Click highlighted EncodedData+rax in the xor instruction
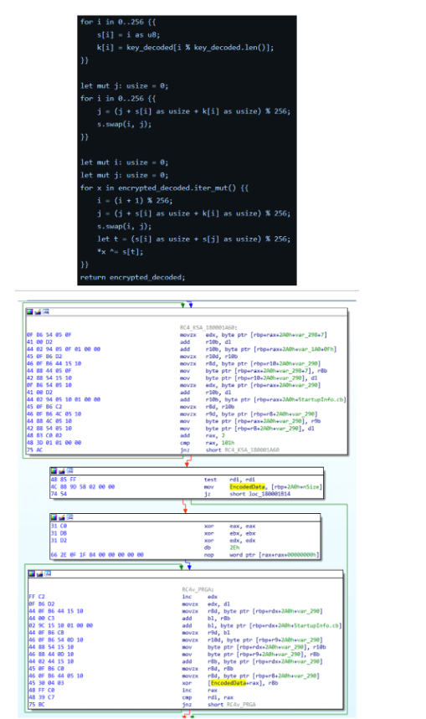This screenshot has height=719, width=426. tap(236, 683)
